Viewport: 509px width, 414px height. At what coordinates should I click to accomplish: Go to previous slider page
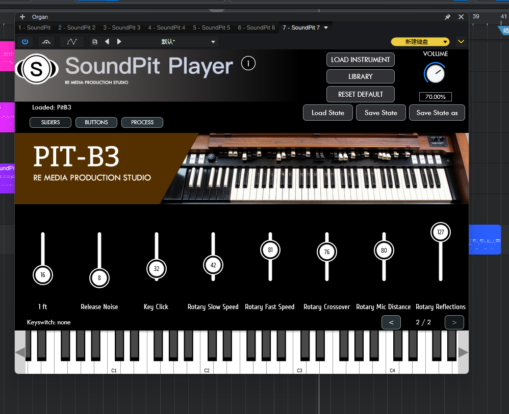[391, 322]
